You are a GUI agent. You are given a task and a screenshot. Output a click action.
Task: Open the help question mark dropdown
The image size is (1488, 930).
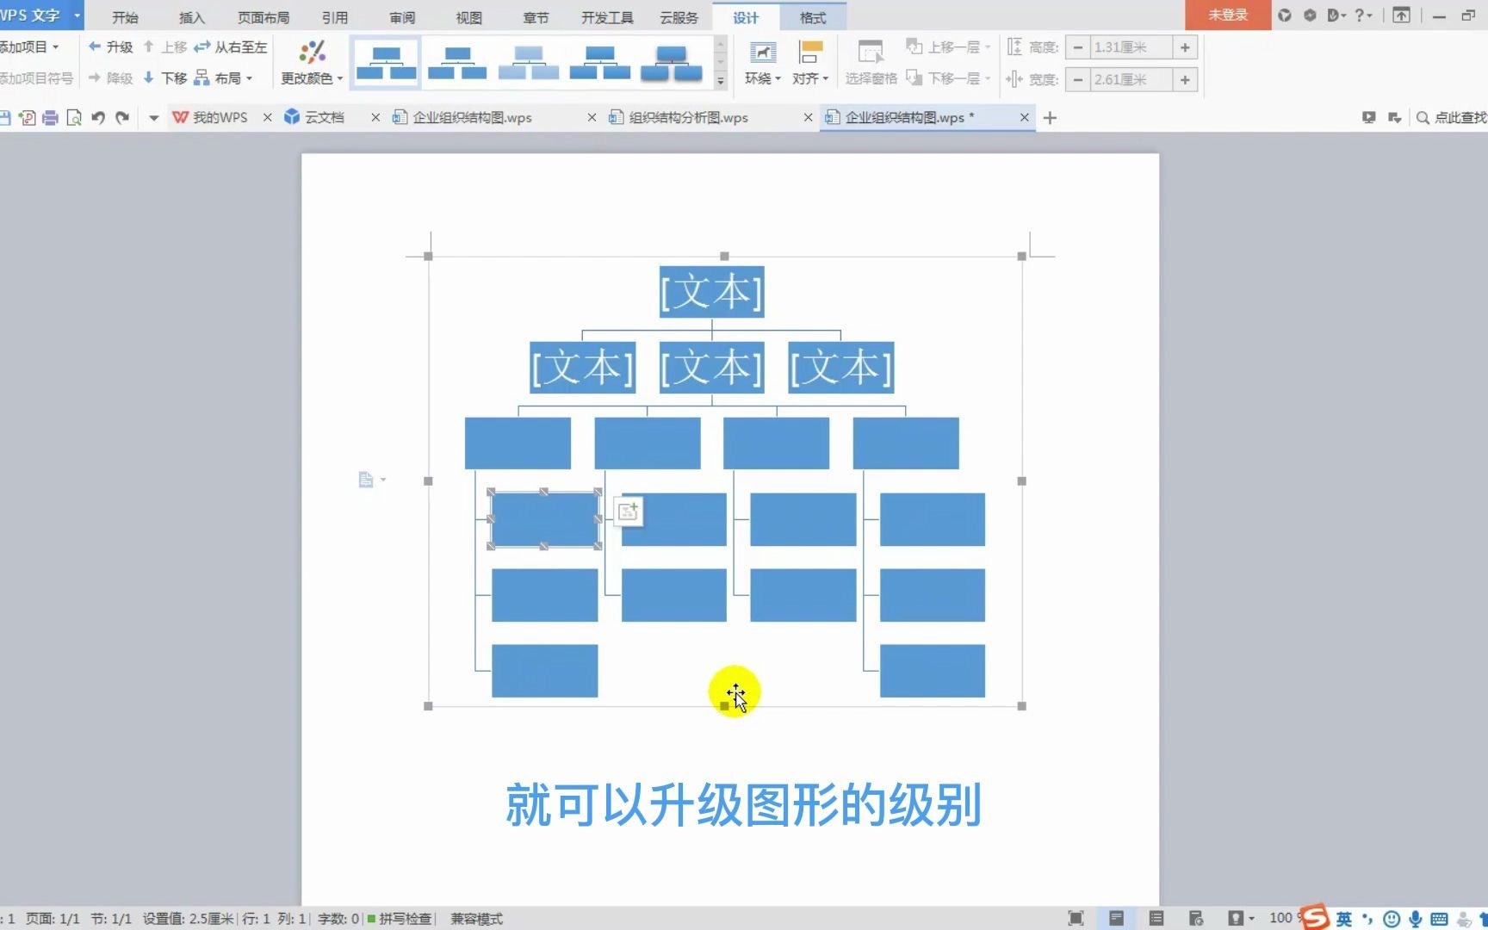click(x=1363, y=15)
